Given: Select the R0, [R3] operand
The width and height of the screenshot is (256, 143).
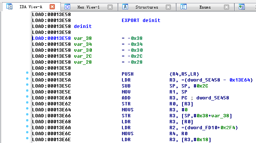Looking at the screenshot, I should point(181,104).
